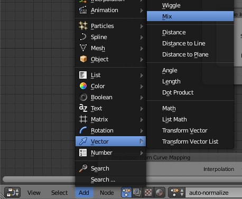Select the texture tree type icon
The width and height of the screenshot is (242, 199).
coord(148,192)
